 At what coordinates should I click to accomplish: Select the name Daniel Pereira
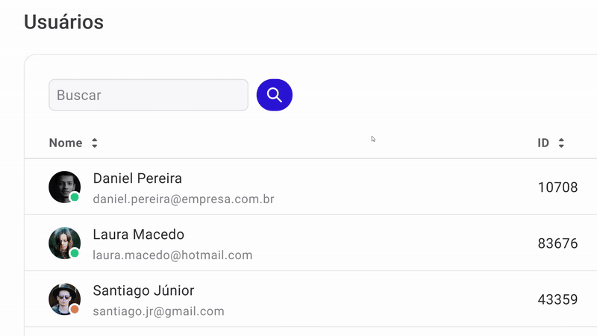137,178
